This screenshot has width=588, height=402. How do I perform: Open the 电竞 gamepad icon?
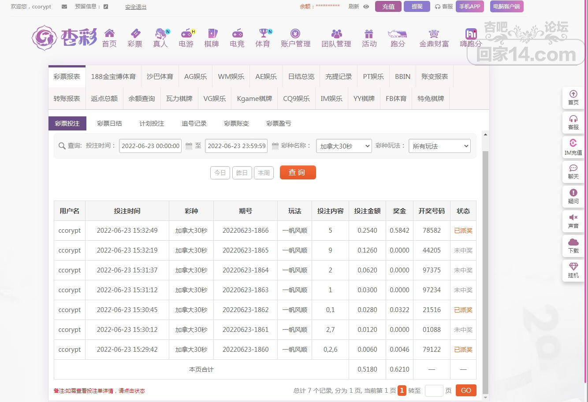click(237, 33)
